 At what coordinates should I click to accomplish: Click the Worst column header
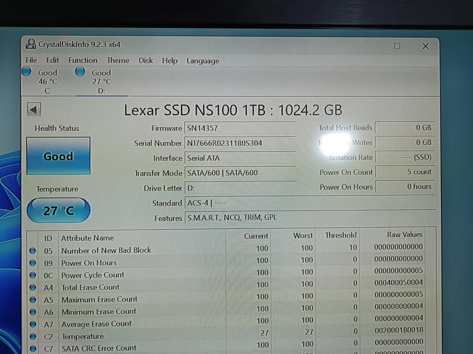[x=303, y=235]
